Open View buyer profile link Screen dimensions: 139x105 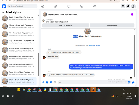94,45
